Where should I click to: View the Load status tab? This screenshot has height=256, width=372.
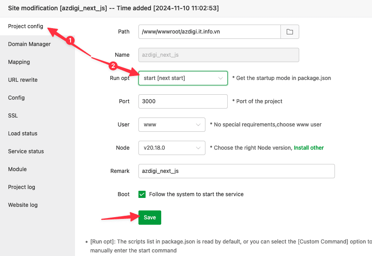pos(23,134)
